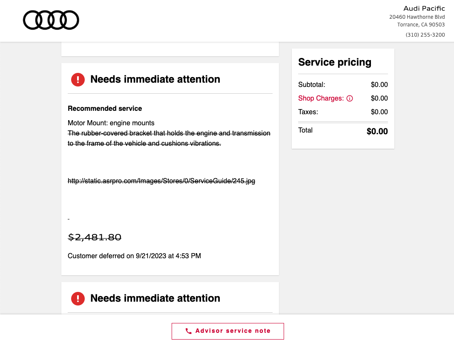Open the ServiceGuide 245.jpg image link
This screenshot has width=454, height=343.
point(161,181)
